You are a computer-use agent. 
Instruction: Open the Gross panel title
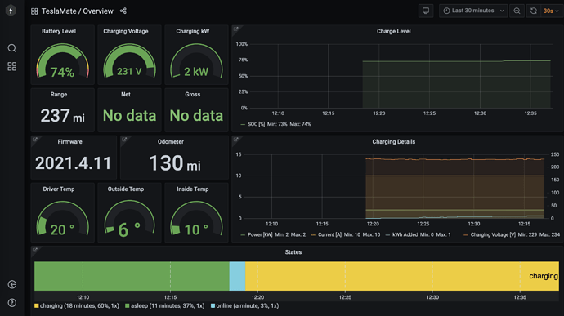pyautogui.click(x=192, y=94)
